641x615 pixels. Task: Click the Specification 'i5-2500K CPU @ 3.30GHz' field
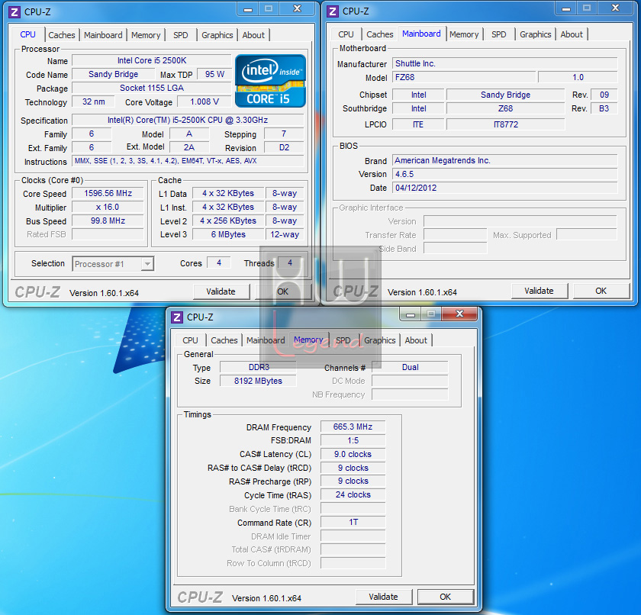[188, 120]
